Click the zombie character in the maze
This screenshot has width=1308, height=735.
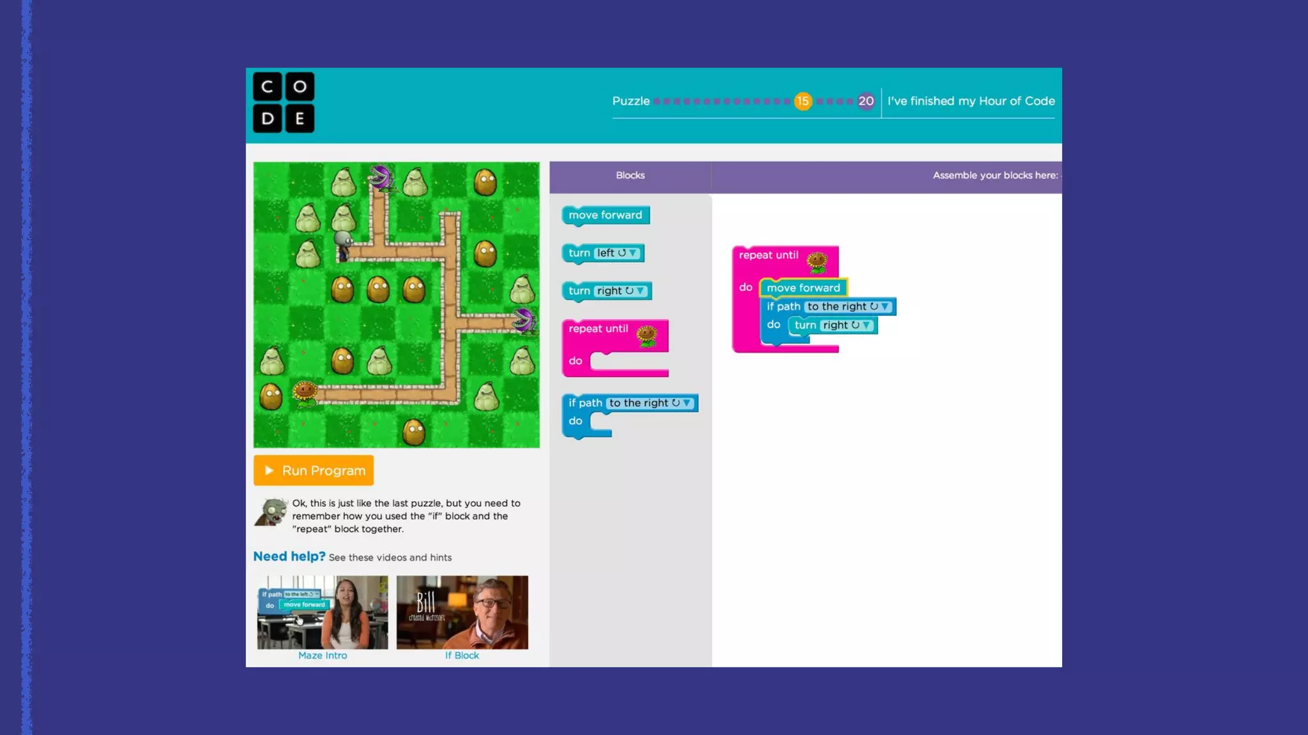click(x=343, y=246)
